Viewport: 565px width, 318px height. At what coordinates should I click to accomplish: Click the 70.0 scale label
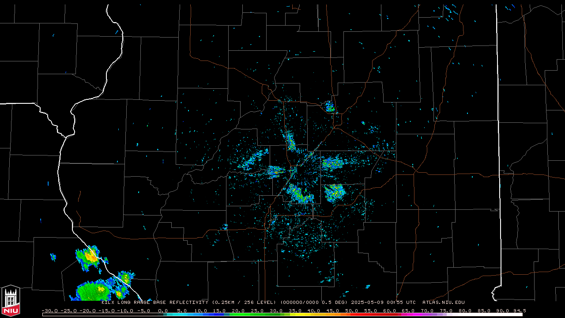[427, 310]
